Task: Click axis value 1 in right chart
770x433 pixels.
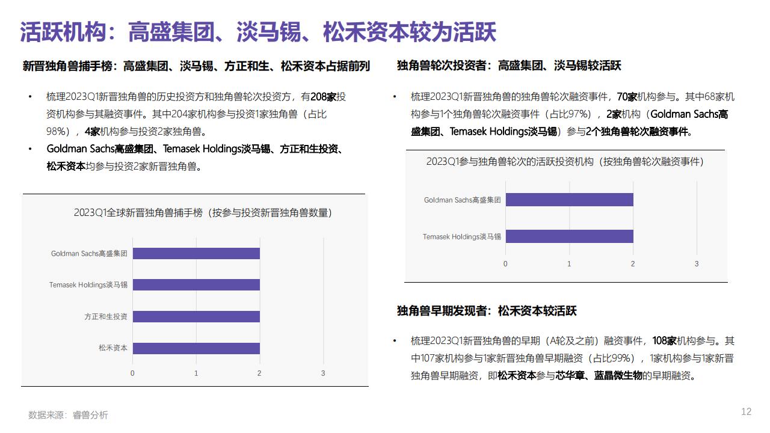Action: [569, 264]
